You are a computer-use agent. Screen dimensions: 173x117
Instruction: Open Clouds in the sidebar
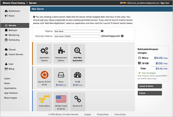[10, 50]
